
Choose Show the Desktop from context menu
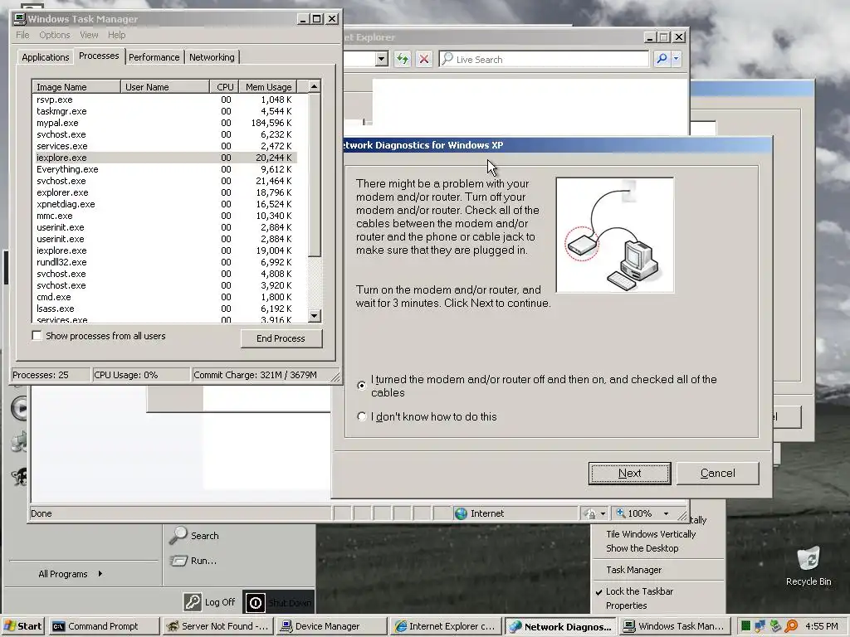pos(642,548)
